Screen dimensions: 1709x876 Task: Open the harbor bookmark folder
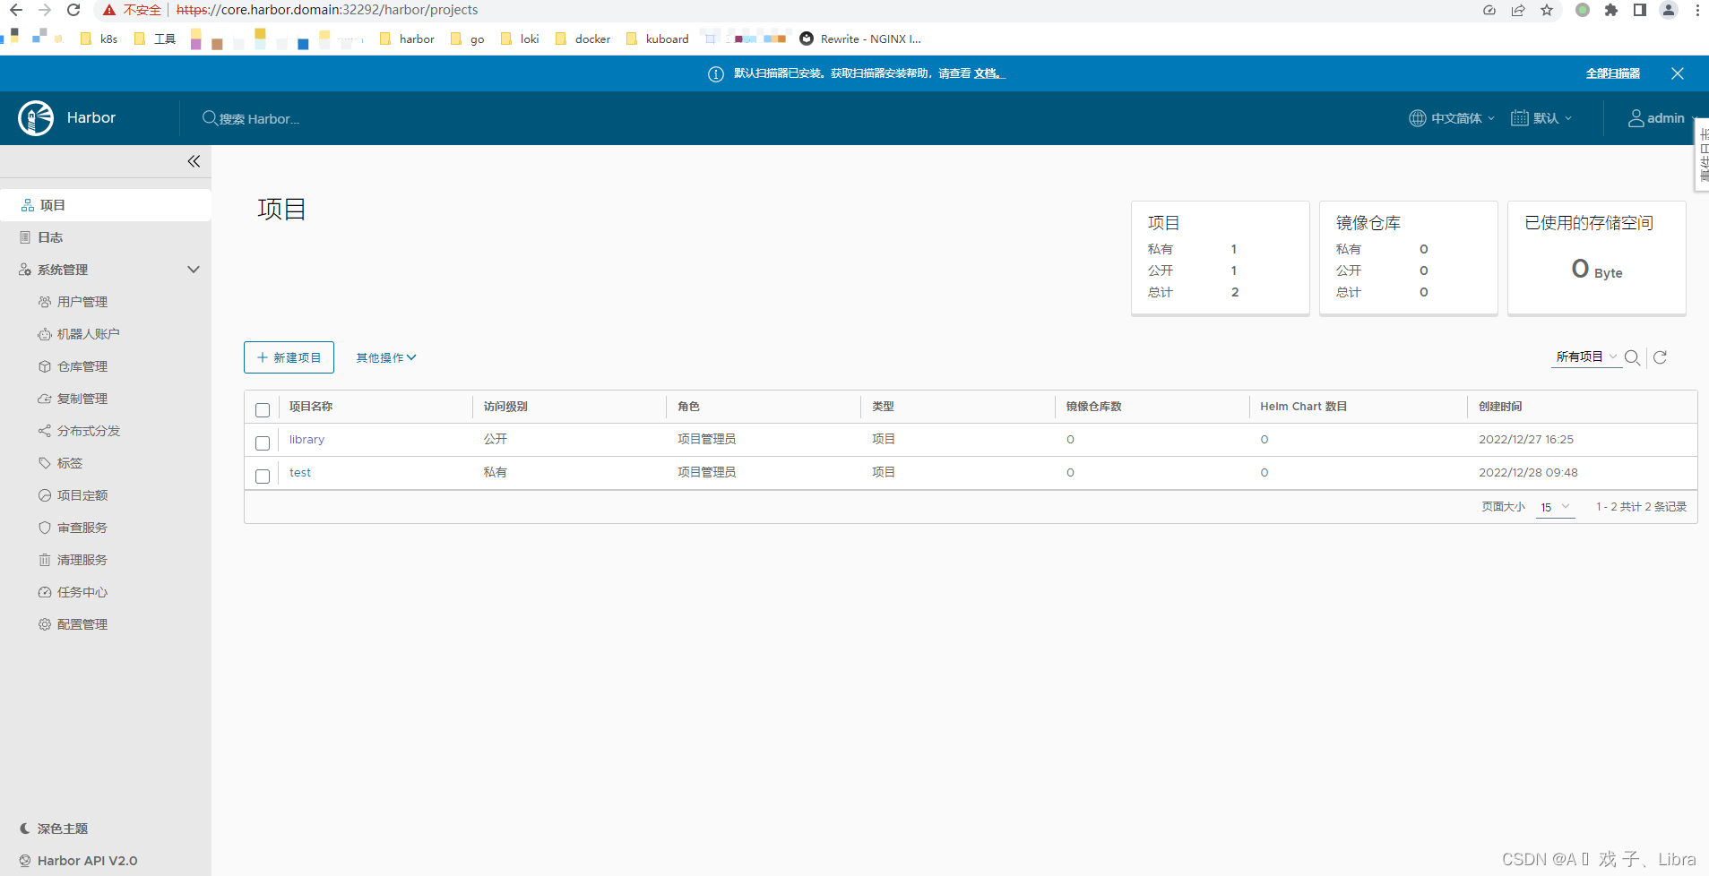407,39
